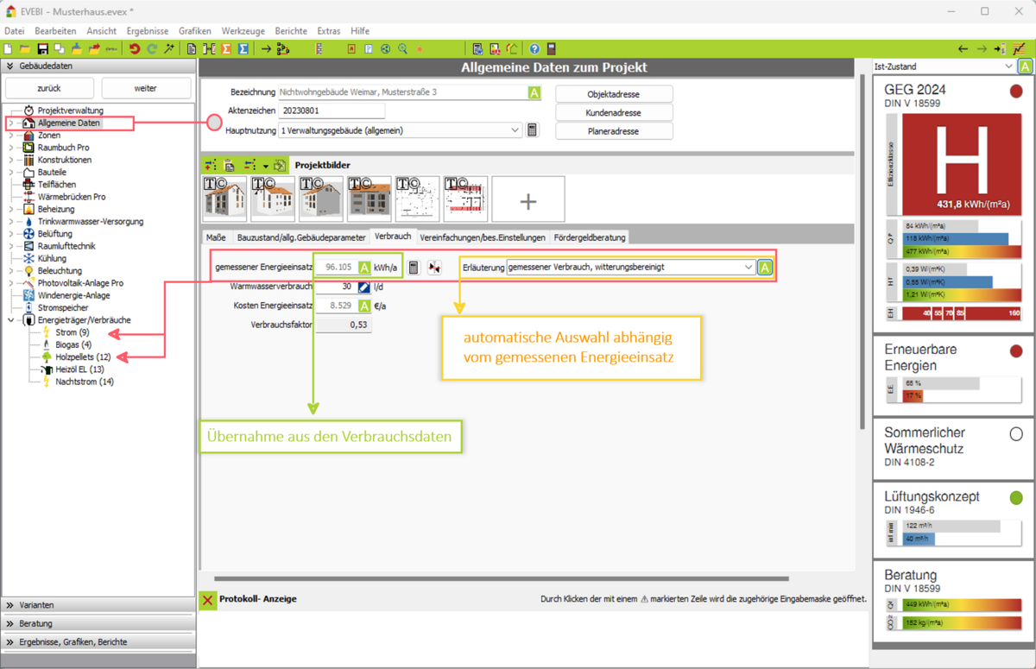
Task: Add a project image with plus tile
Action: (528, 200)
